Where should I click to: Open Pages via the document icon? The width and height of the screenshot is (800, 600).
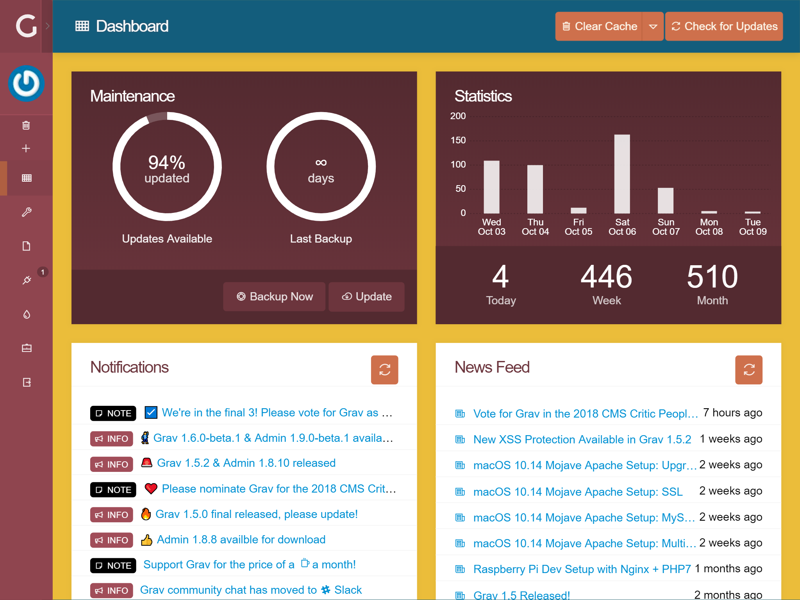pos(26,246)
